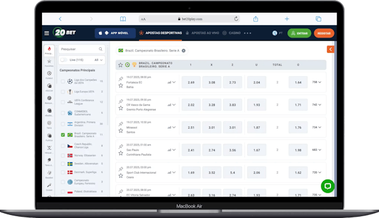Check the Liga dos Campeões da UEFA checkbox
This screenshot has width=379, height=218.
pos(63,81)
